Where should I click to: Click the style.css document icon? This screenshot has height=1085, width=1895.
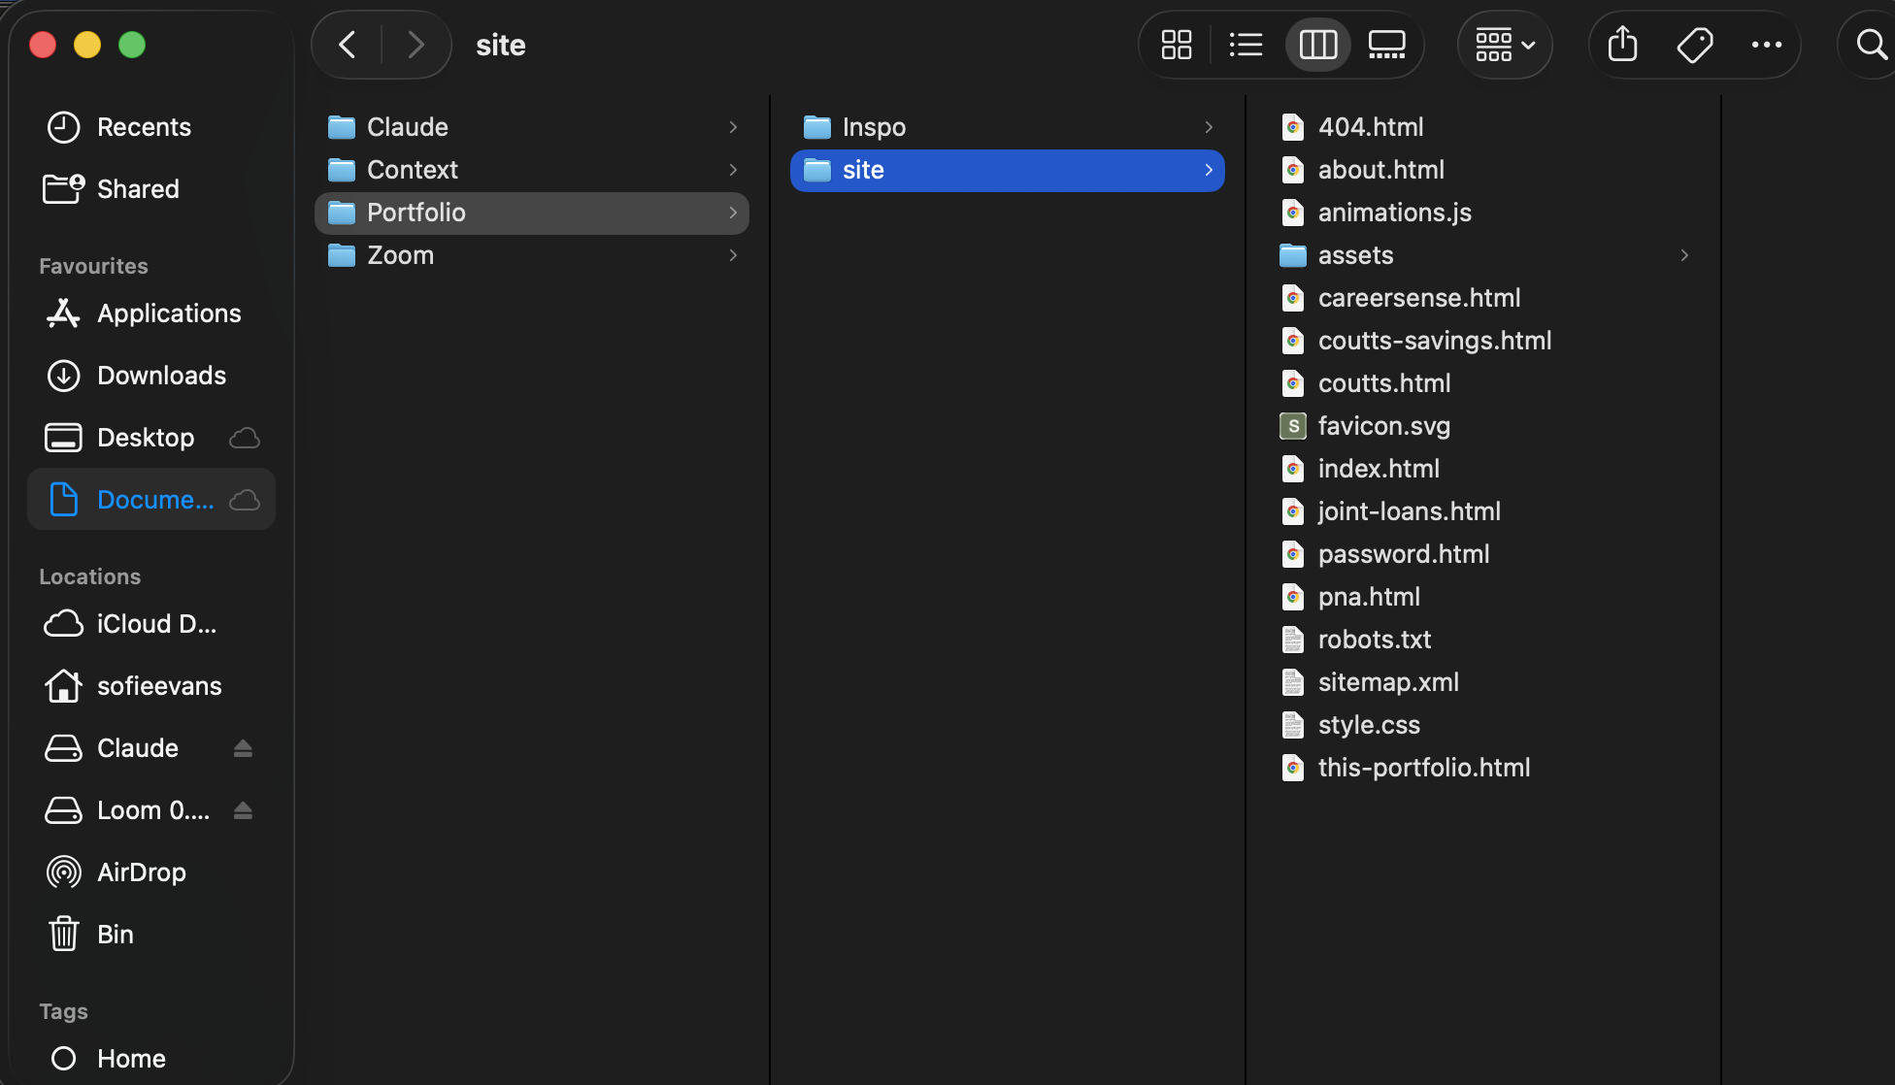point(1292,725)
